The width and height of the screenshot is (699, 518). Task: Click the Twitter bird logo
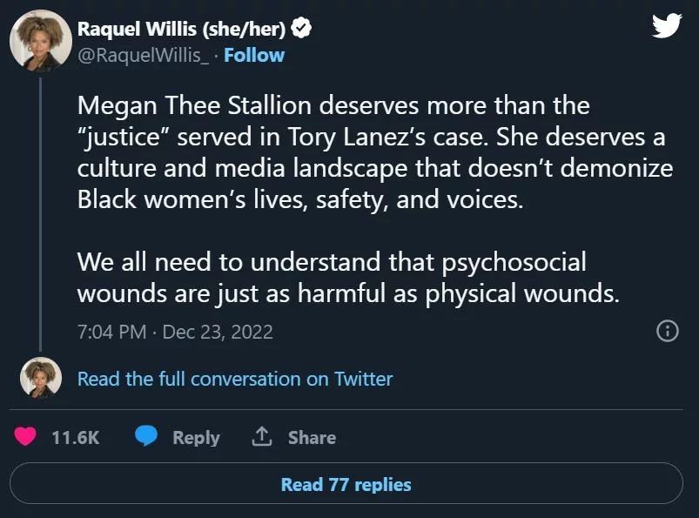pyautogui.click(x=666, y=25)
